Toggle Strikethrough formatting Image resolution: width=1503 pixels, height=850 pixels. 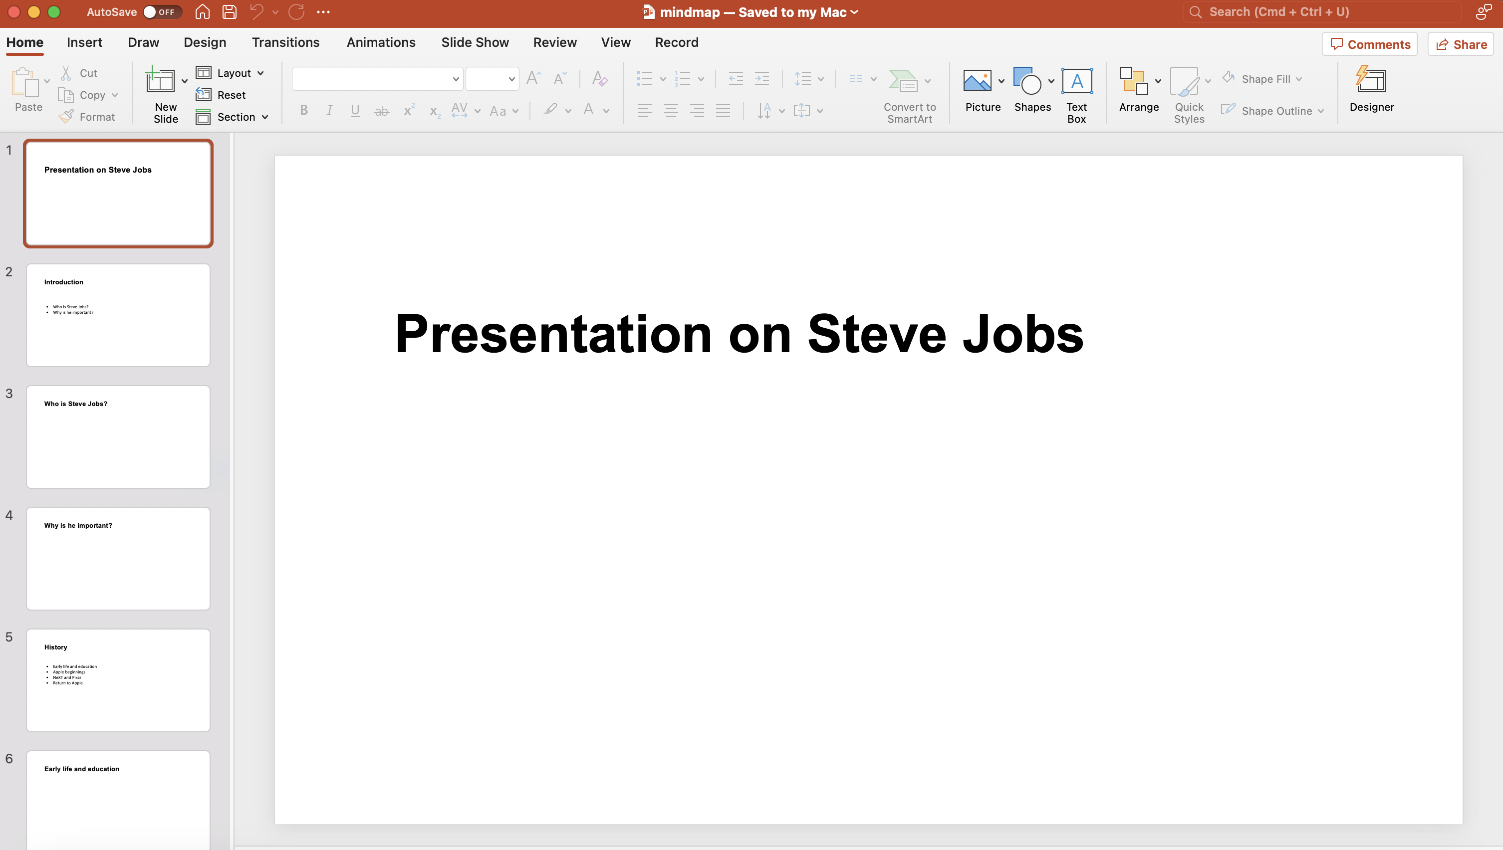coord(381,110)
